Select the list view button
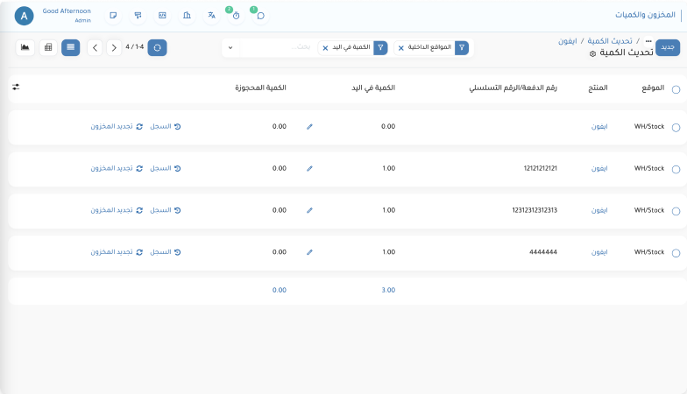This screenshot has width=687, height=394. 71,47
